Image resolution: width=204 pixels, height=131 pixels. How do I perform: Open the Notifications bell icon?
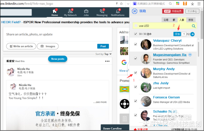pyautogui.click(x=118, y=11)
